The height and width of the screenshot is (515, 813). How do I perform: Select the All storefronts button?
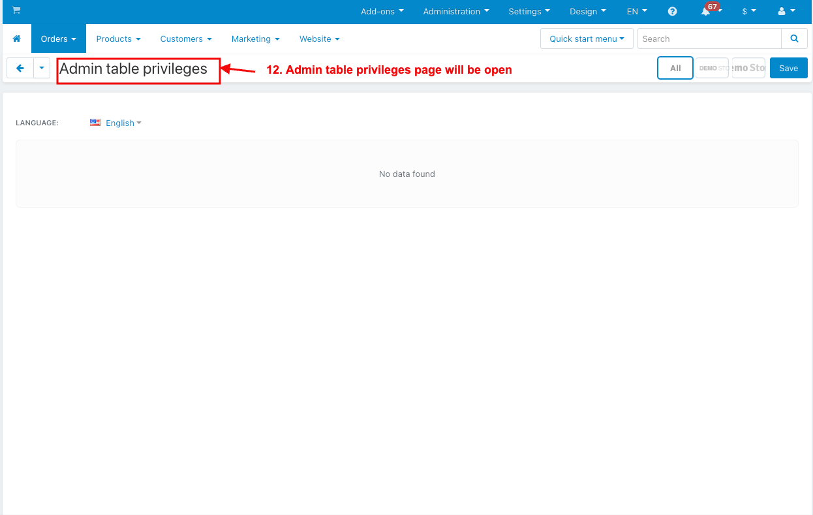pos(675,68)
